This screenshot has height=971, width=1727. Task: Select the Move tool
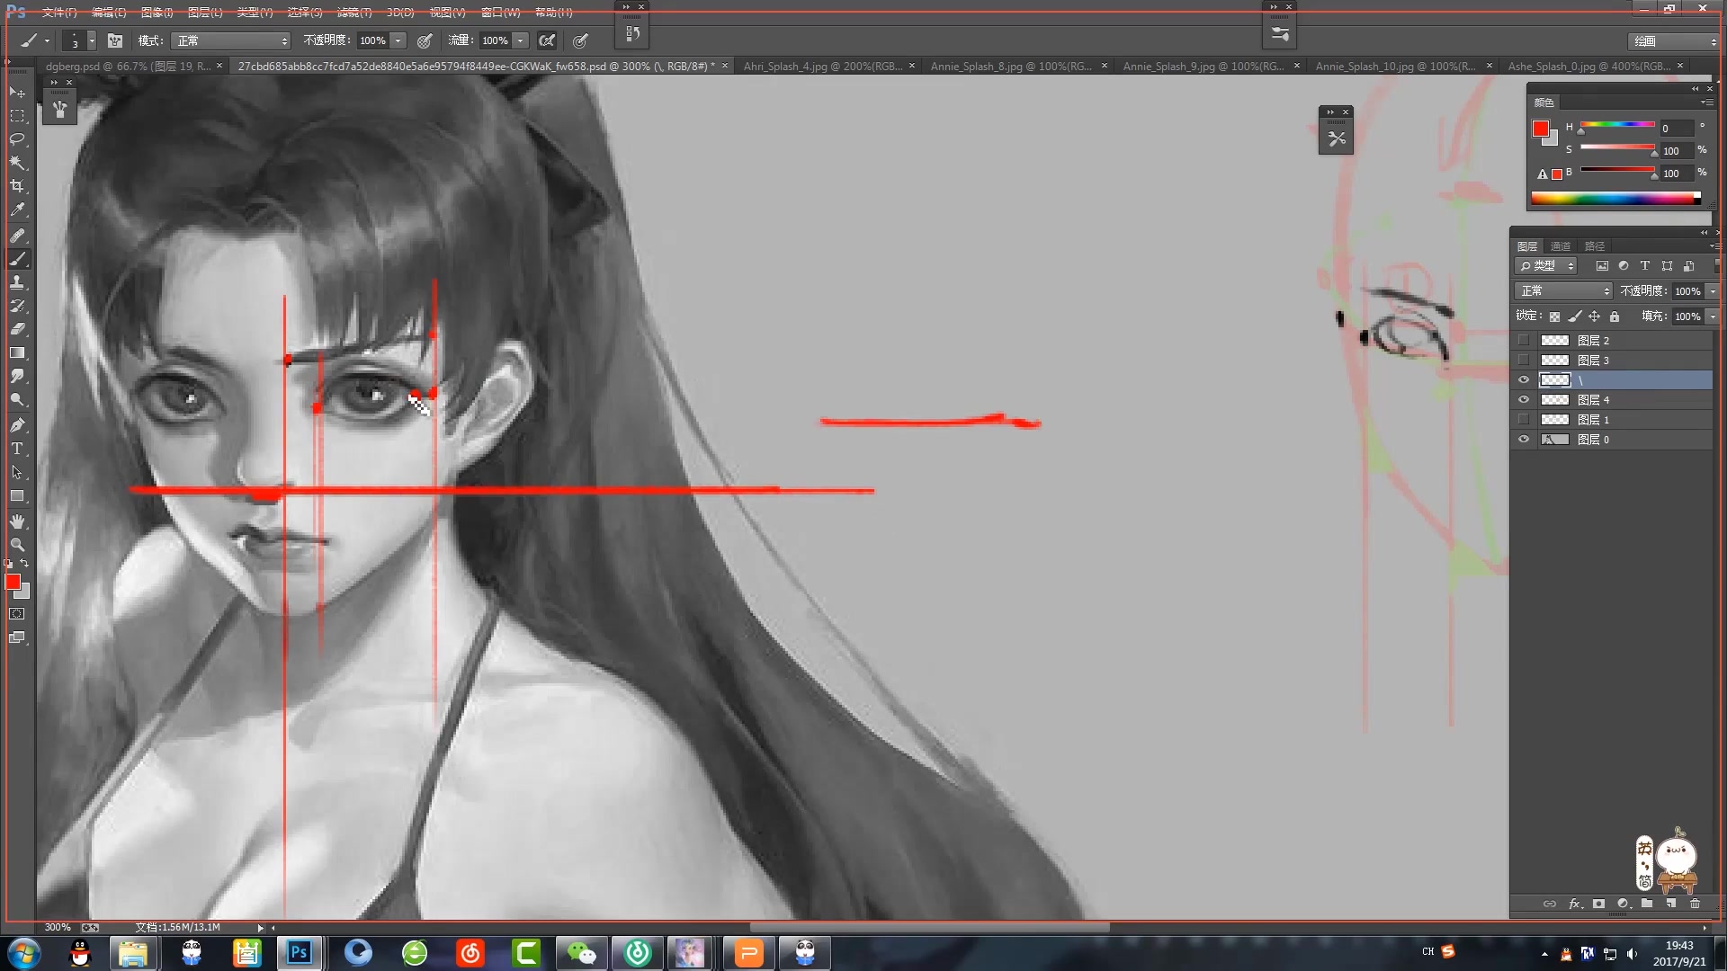[x=17, y=92]
